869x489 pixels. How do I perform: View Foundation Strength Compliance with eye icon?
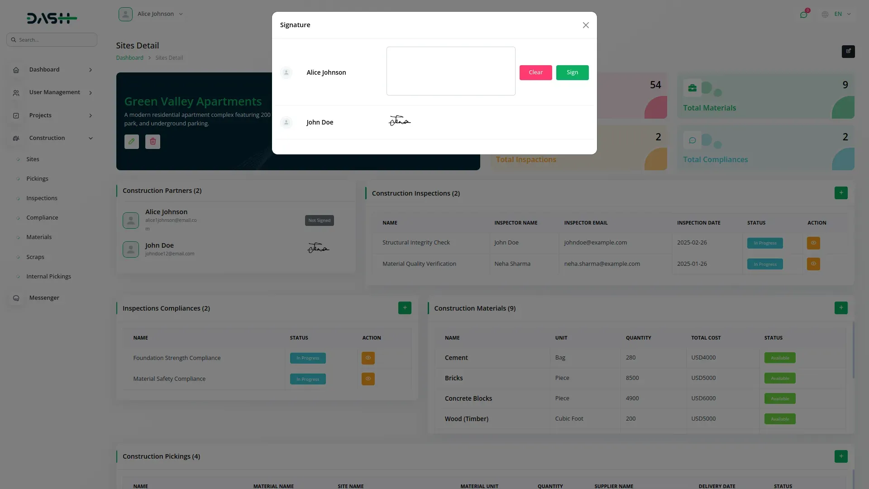click(x=368, y=358)
